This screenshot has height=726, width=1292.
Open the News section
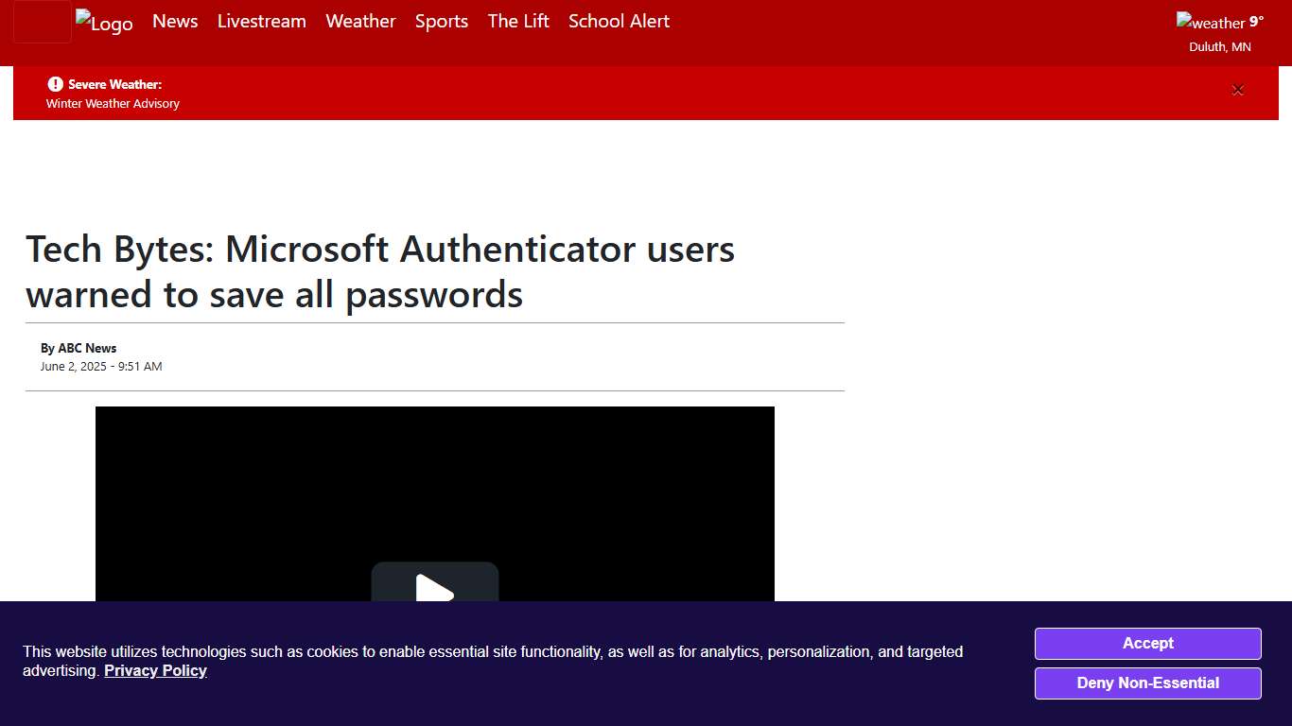point(175,21)
